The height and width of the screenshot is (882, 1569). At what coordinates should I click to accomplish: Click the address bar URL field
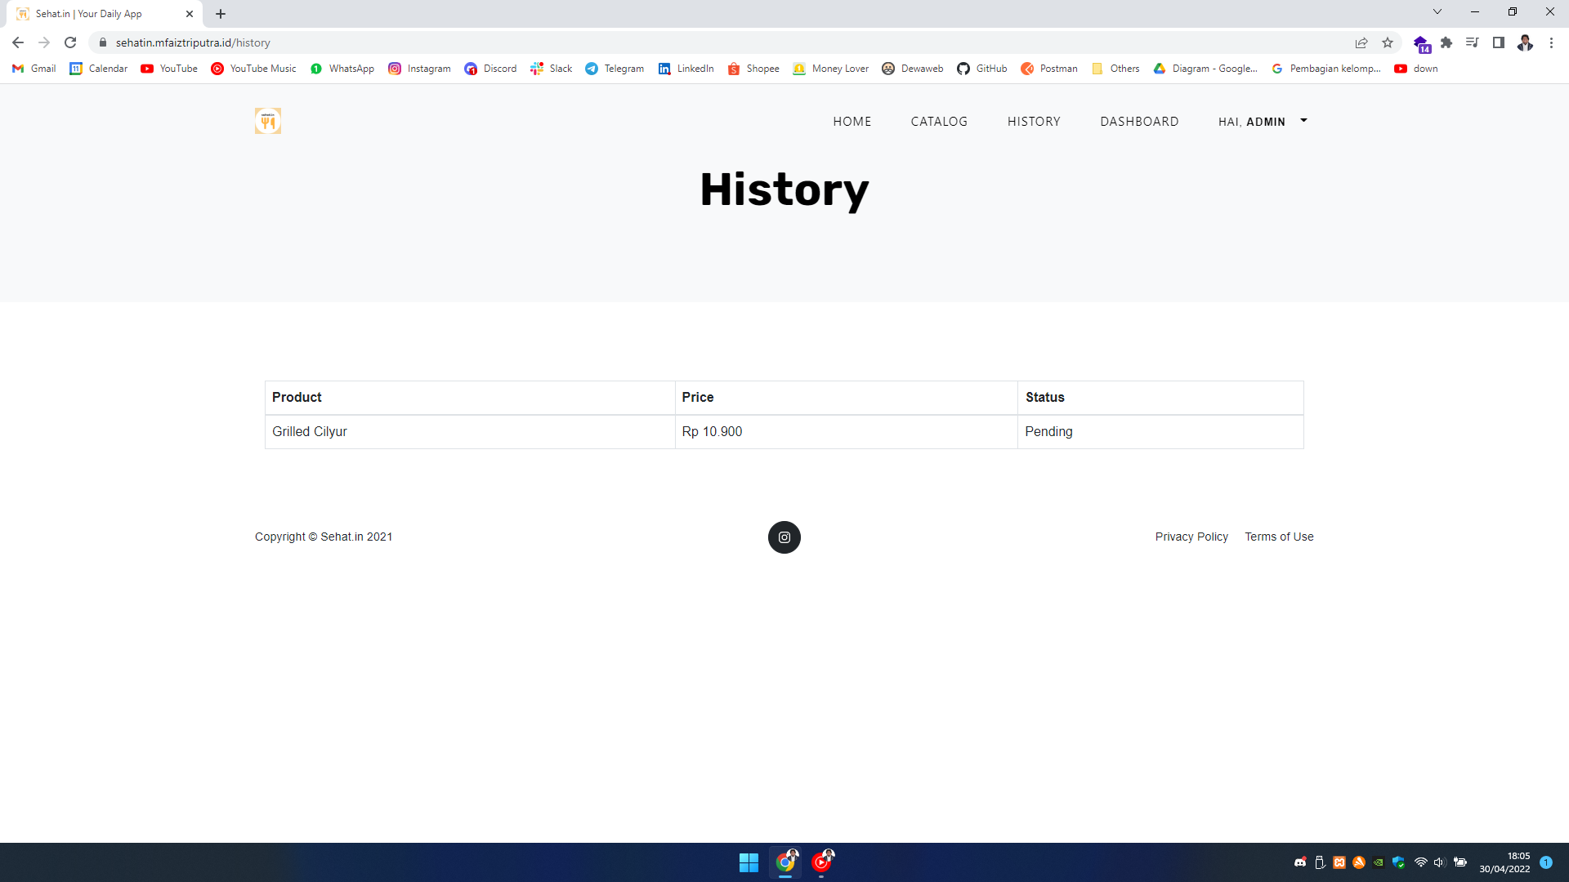tap(572, 42)
